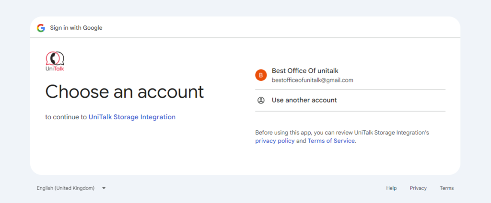The width and height of the screenshot is (491, 203).
Task: Open the English (United Kingdom) language selector
Action: (66, 188)
